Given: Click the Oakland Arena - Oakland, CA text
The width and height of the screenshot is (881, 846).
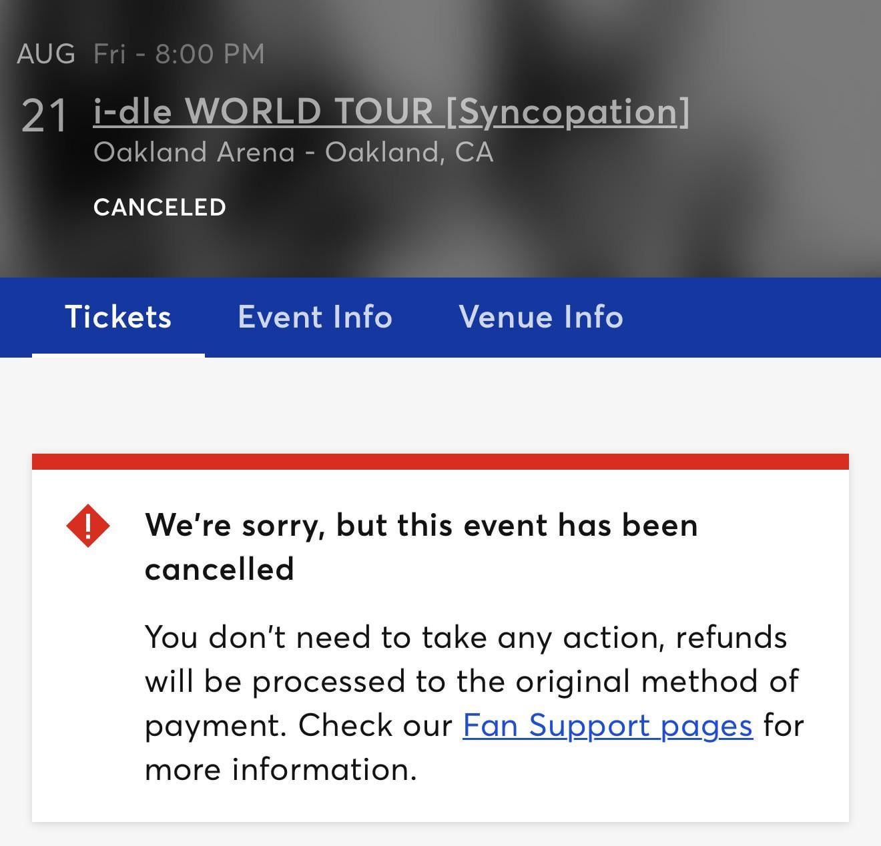Looking at the screenshot, I should pos(293,152).
